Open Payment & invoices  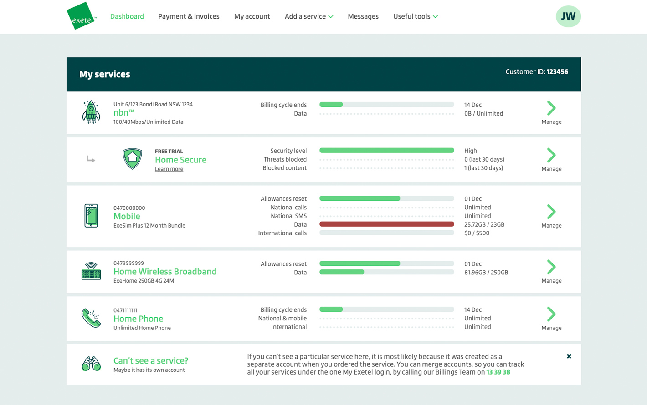click(x=189, y=16)
